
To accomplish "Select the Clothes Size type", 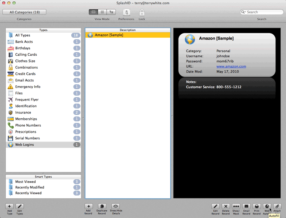I will click(44, 61).
